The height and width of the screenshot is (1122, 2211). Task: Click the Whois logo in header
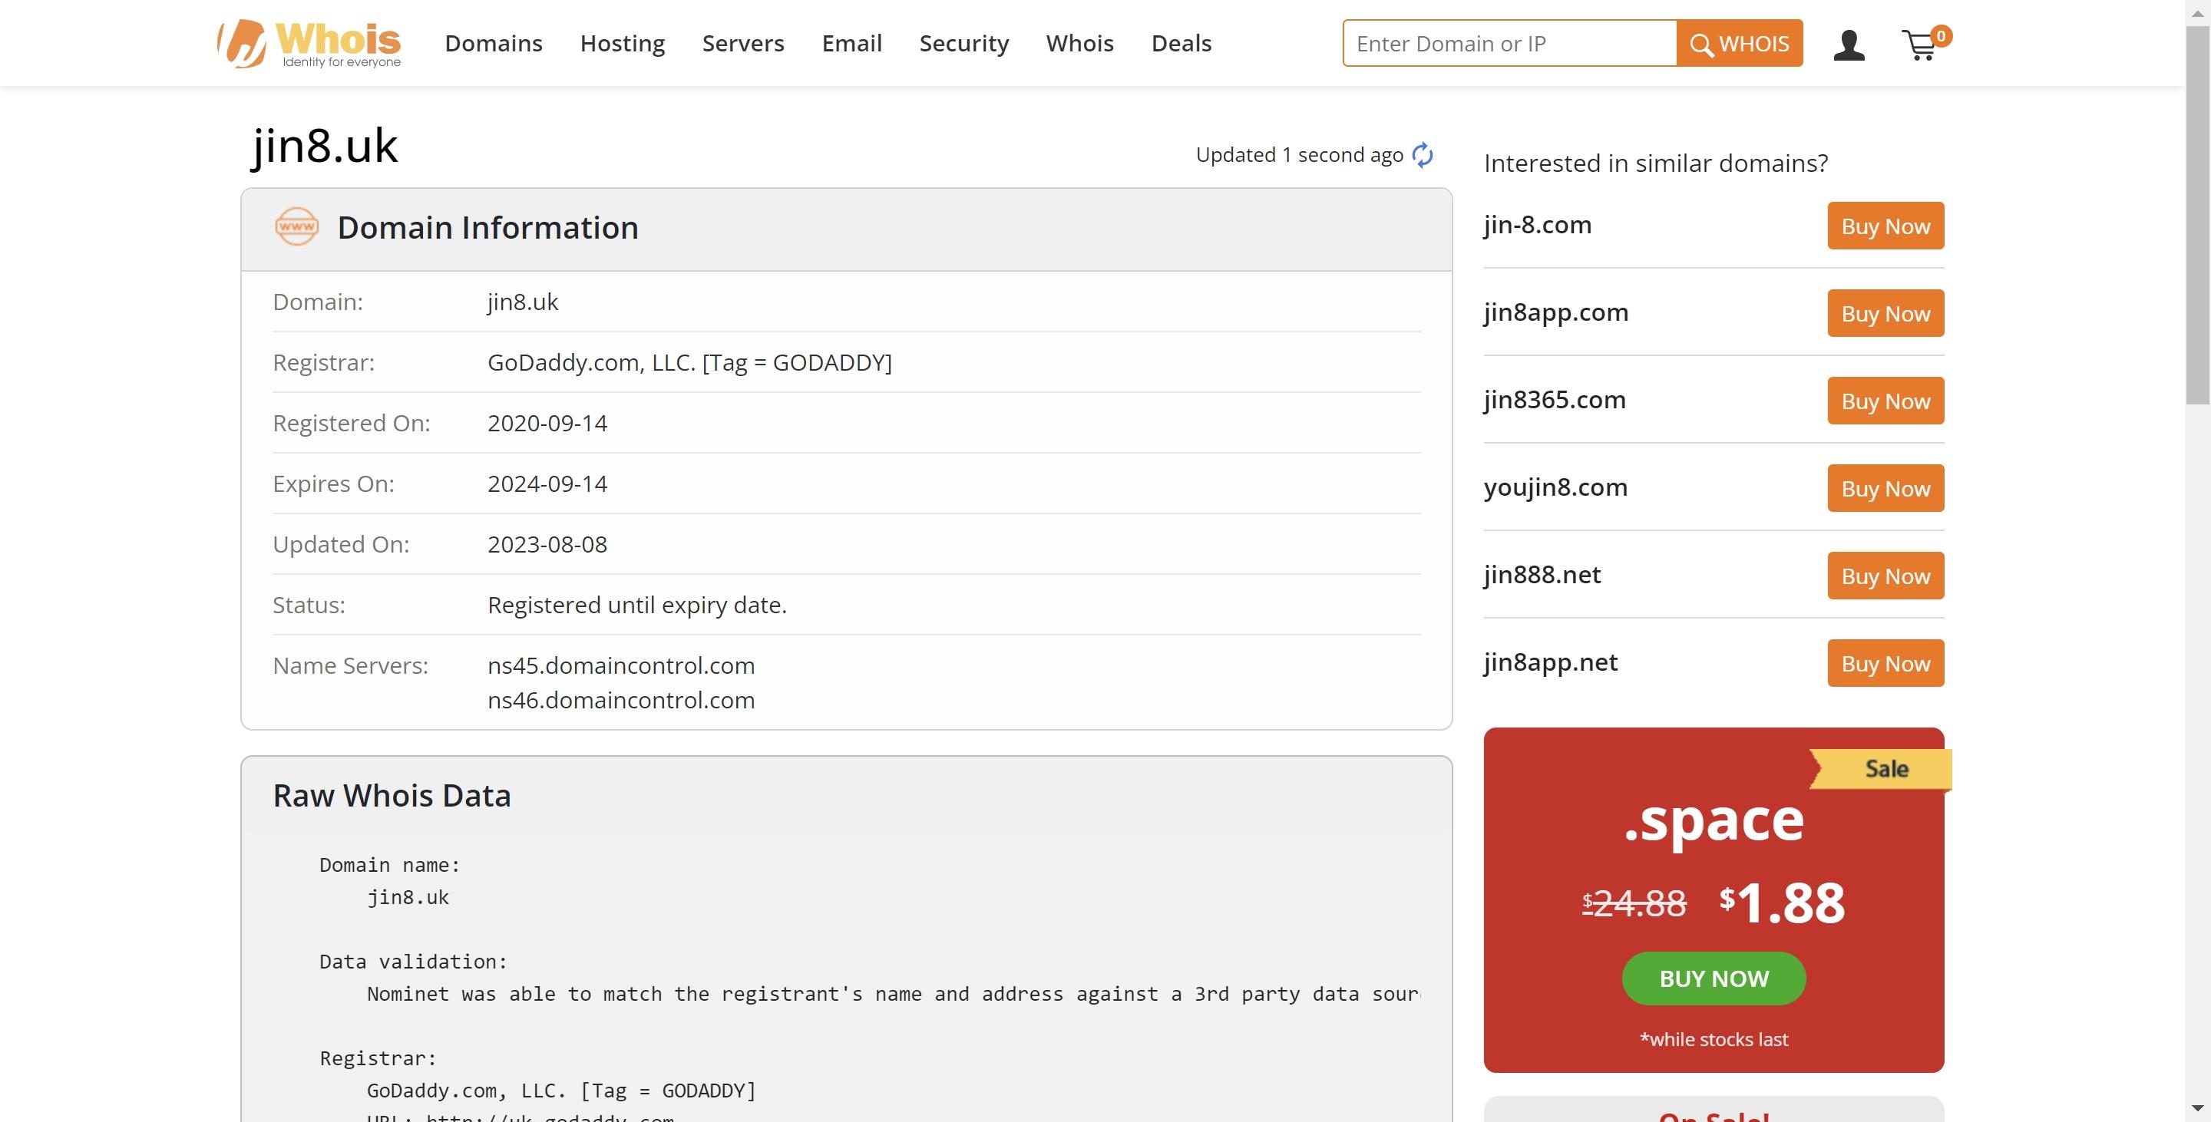309,43
